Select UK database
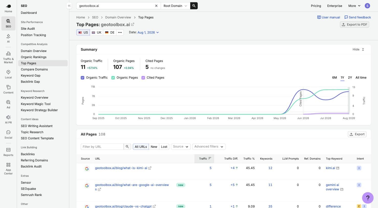The image size is (378, 208). (x=96, y=33)
